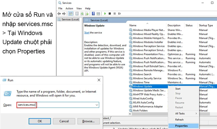
Task: Click the Refresh toolbar icon in Services
Action: [82, 14]
